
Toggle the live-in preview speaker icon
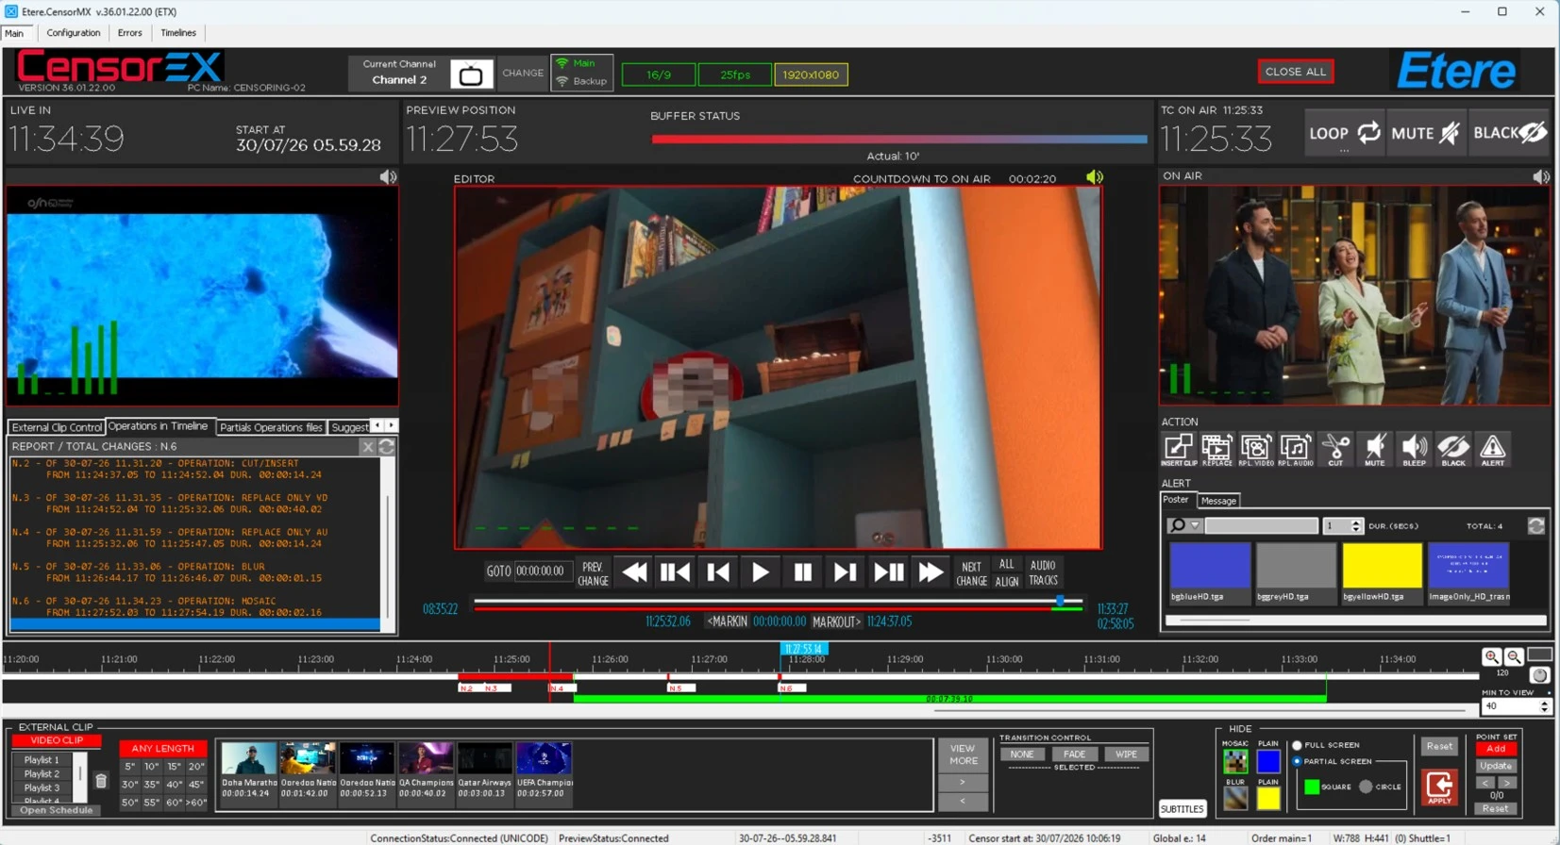388,177
